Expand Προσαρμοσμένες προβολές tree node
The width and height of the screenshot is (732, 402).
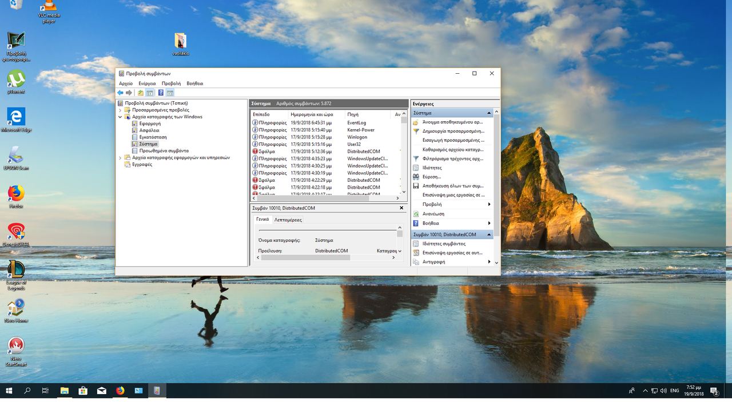tap(120, 110)
